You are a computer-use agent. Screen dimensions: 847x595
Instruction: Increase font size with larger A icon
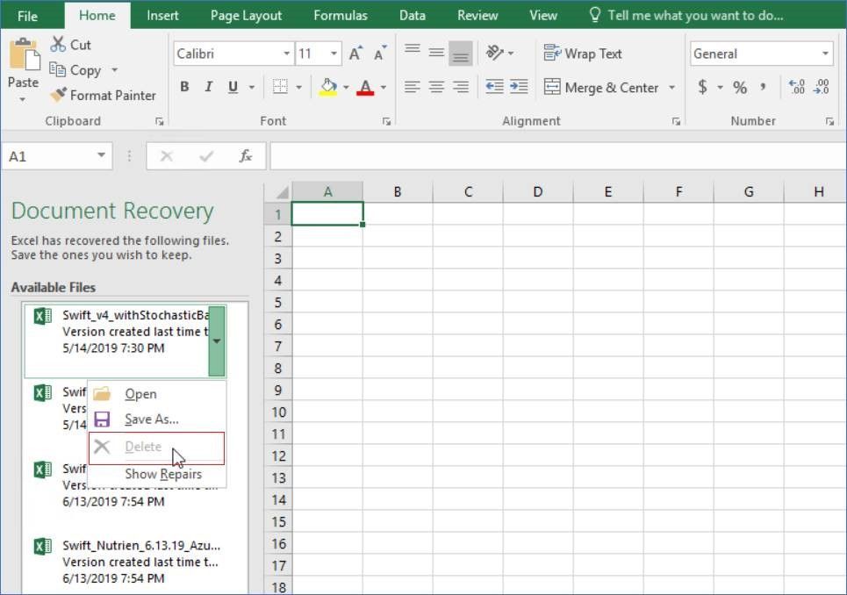click(x=355, y=54)
